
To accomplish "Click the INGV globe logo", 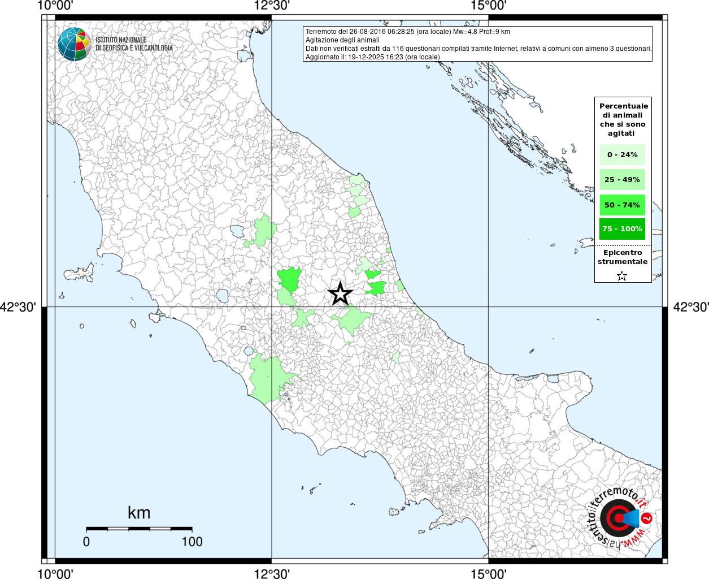I will coord(75,44).
